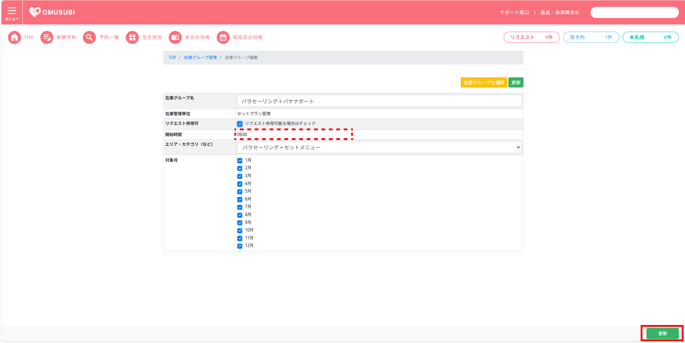
Task: Click 対象月 row label
Action: tap(171, 160)
